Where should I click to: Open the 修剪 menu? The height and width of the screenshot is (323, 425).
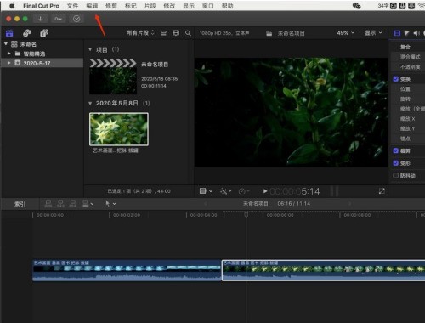[111, 6]
